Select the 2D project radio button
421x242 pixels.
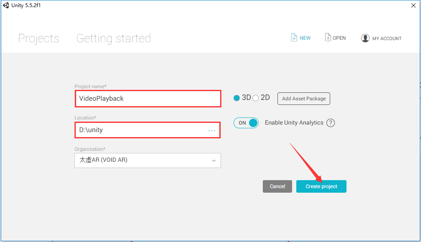click(255, 98)
